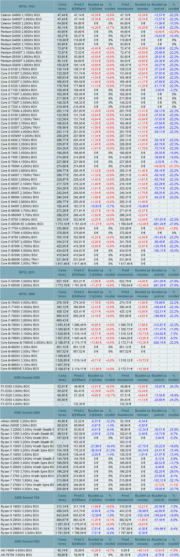Click the -54,34 € value in Ryzen 5 1600 row
This screenshot has height=557, width=180.
tap(143, 450)
